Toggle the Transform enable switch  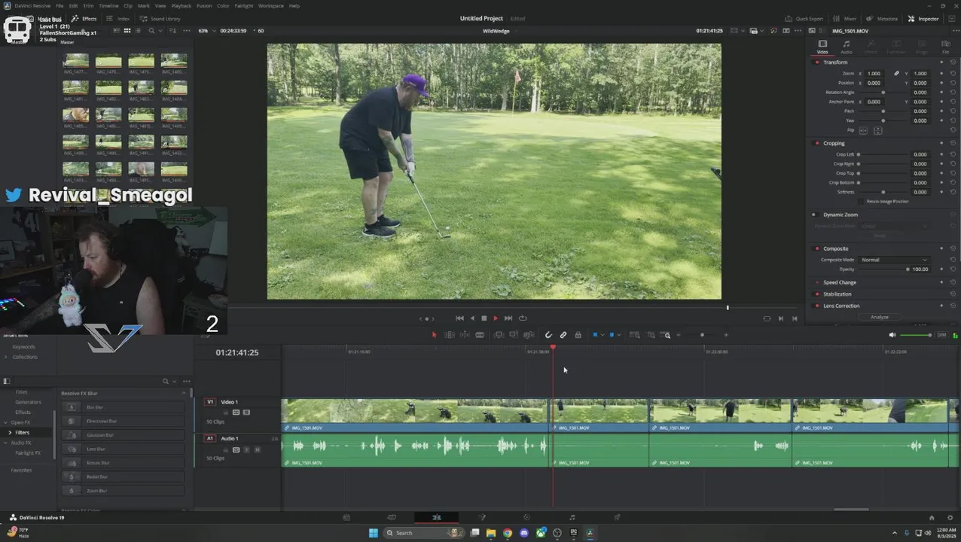pyautogui.click(x=816, y=62)
